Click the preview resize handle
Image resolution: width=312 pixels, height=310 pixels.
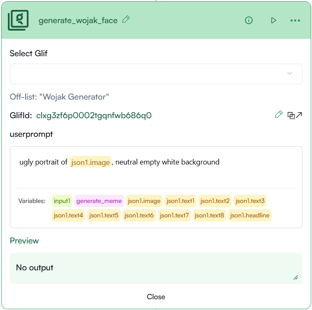point(296,278)
